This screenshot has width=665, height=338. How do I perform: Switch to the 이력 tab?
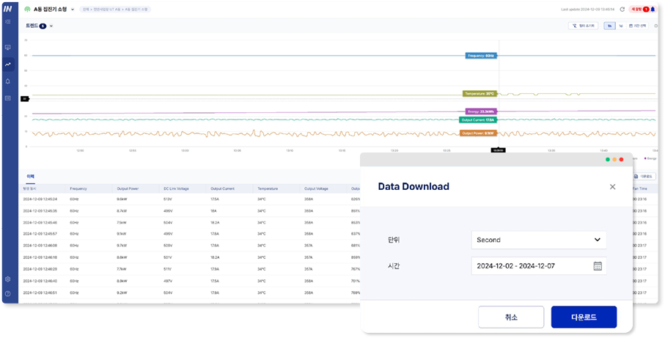tap(30, 177)
